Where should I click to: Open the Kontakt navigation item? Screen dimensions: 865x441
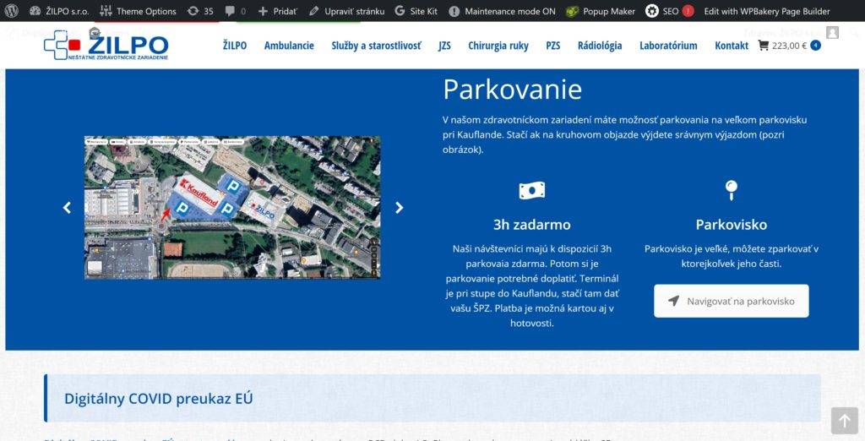click(x=732, y=46)
